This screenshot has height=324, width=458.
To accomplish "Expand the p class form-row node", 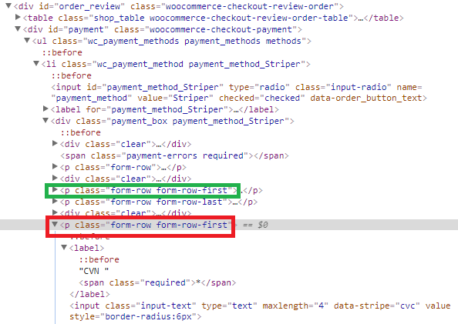I will coord(55,166).
